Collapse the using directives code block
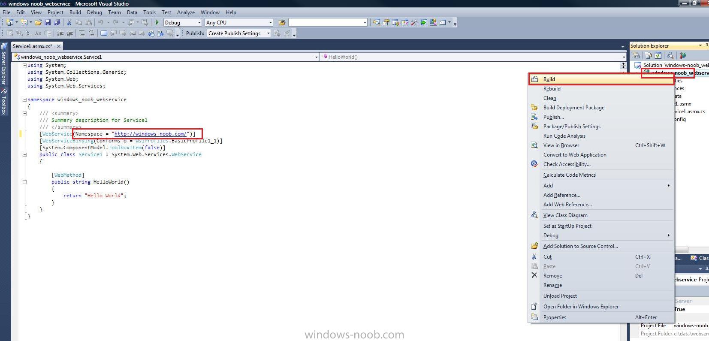709x341 pixels. [x=24, y=65]
